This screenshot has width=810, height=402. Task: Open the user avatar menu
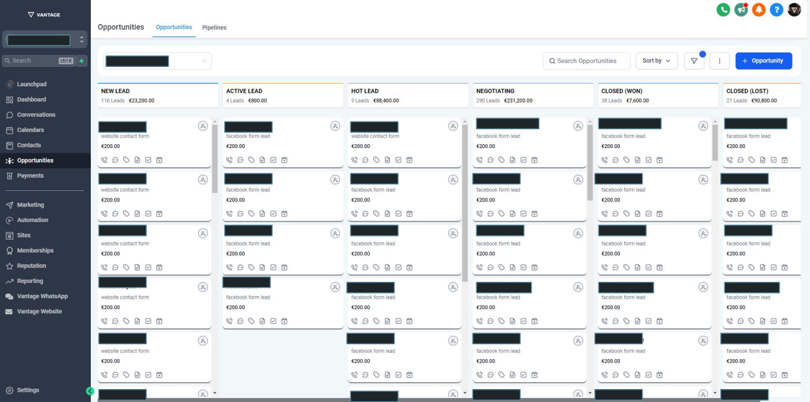point(794,10)
